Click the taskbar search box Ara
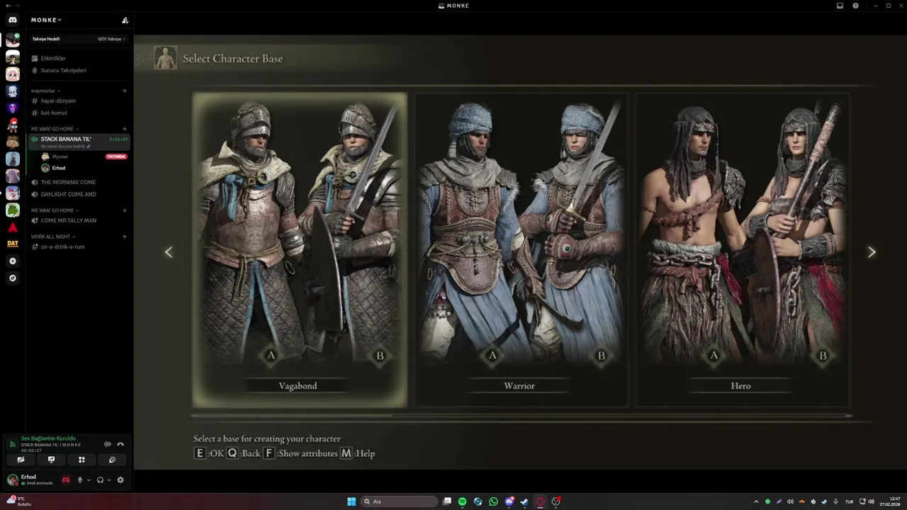The height and width of the screenshot is (510, 907). tap(399, 501)
